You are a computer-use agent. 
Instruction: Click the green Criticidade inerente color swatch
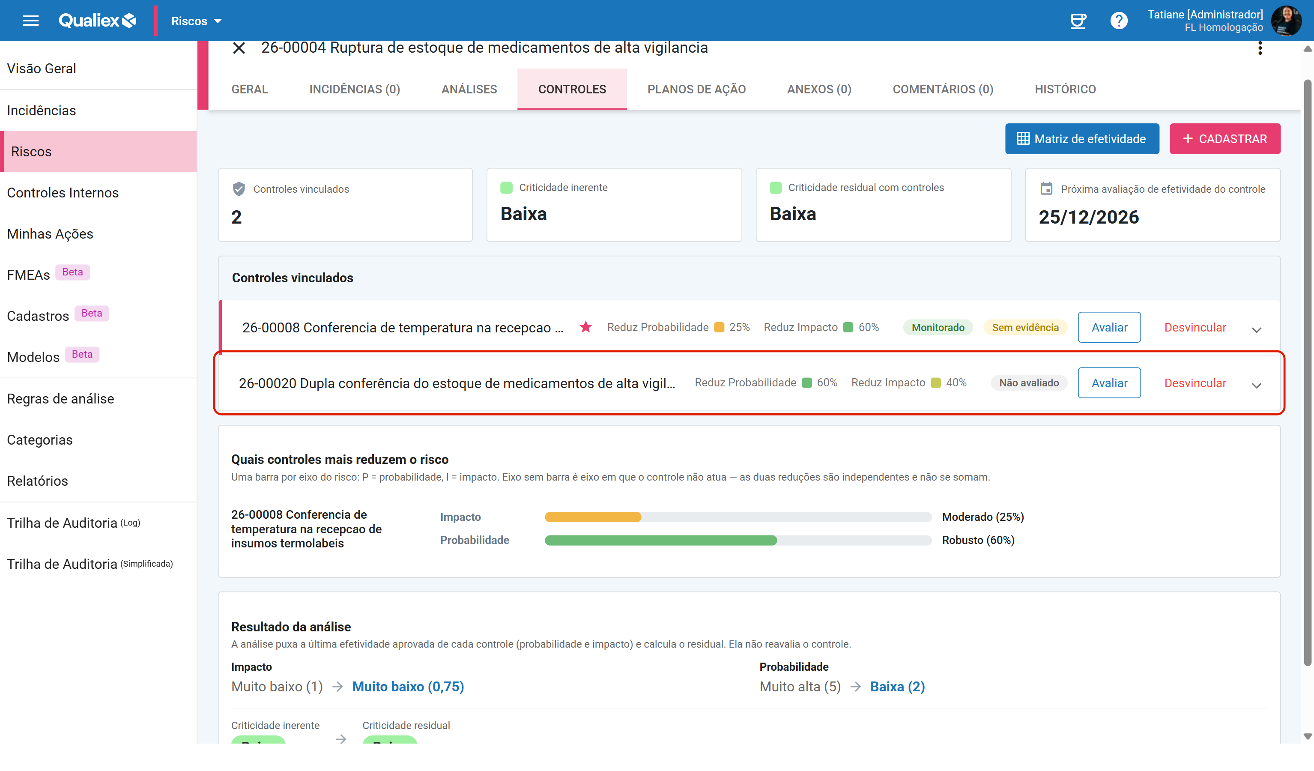[x=506, y=187]
